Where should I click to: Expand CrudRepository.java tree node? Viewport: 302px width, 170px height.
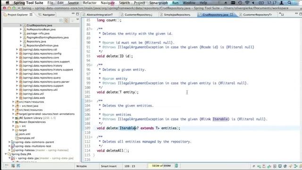coord(21,25)
